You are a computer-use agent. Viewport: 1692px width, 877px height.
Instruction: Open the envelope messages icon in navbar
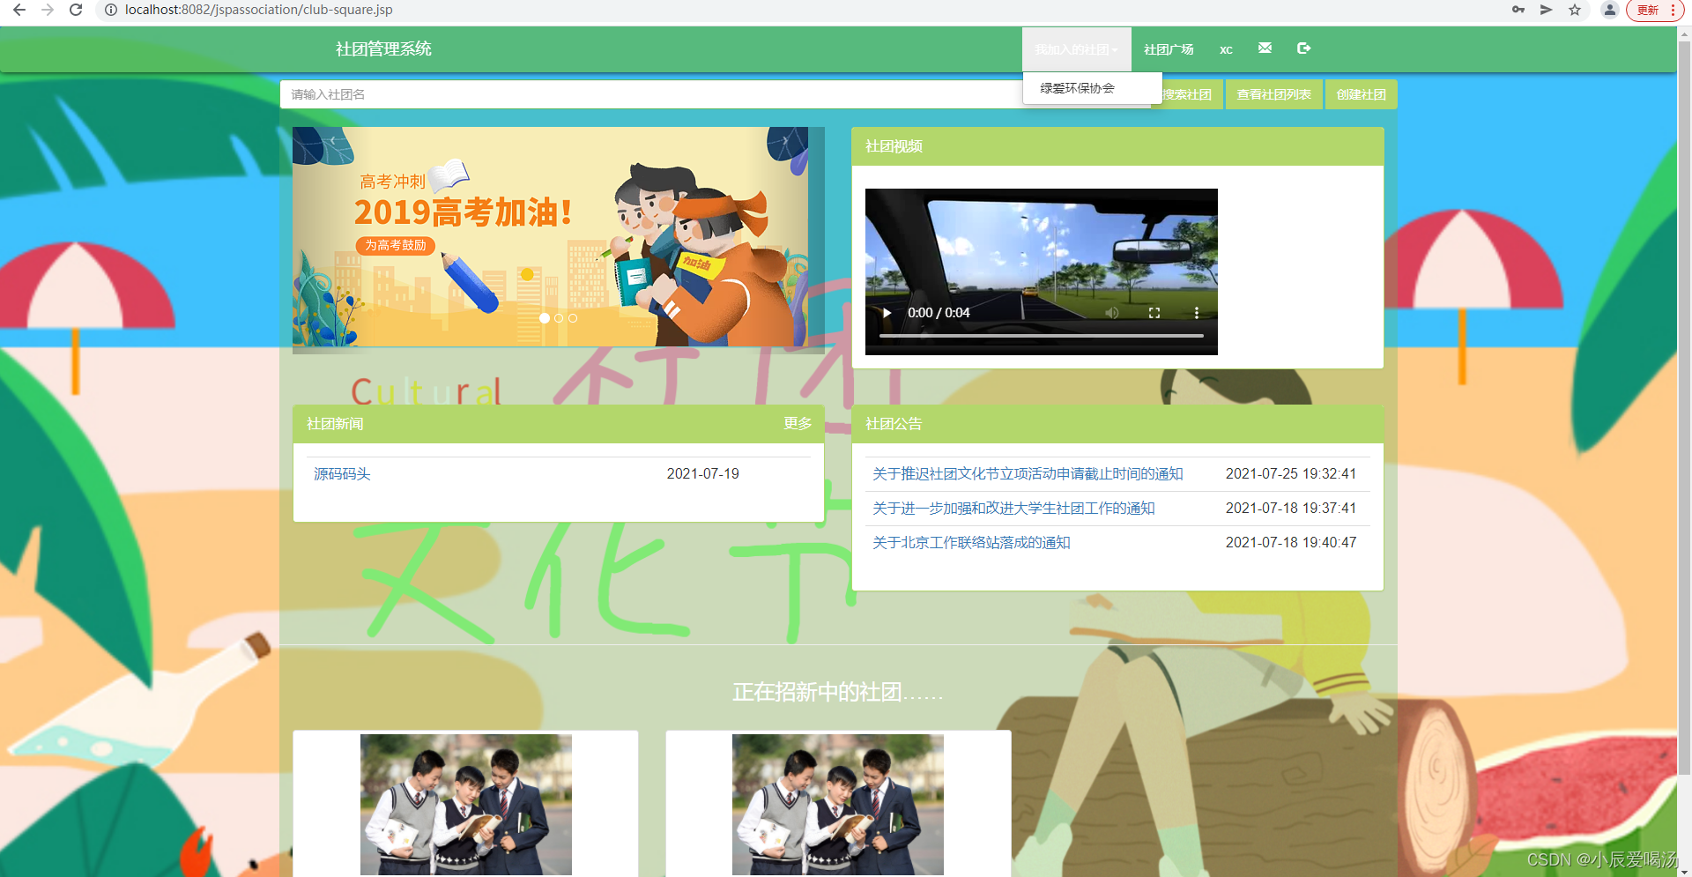click(x=1265, y=48)
